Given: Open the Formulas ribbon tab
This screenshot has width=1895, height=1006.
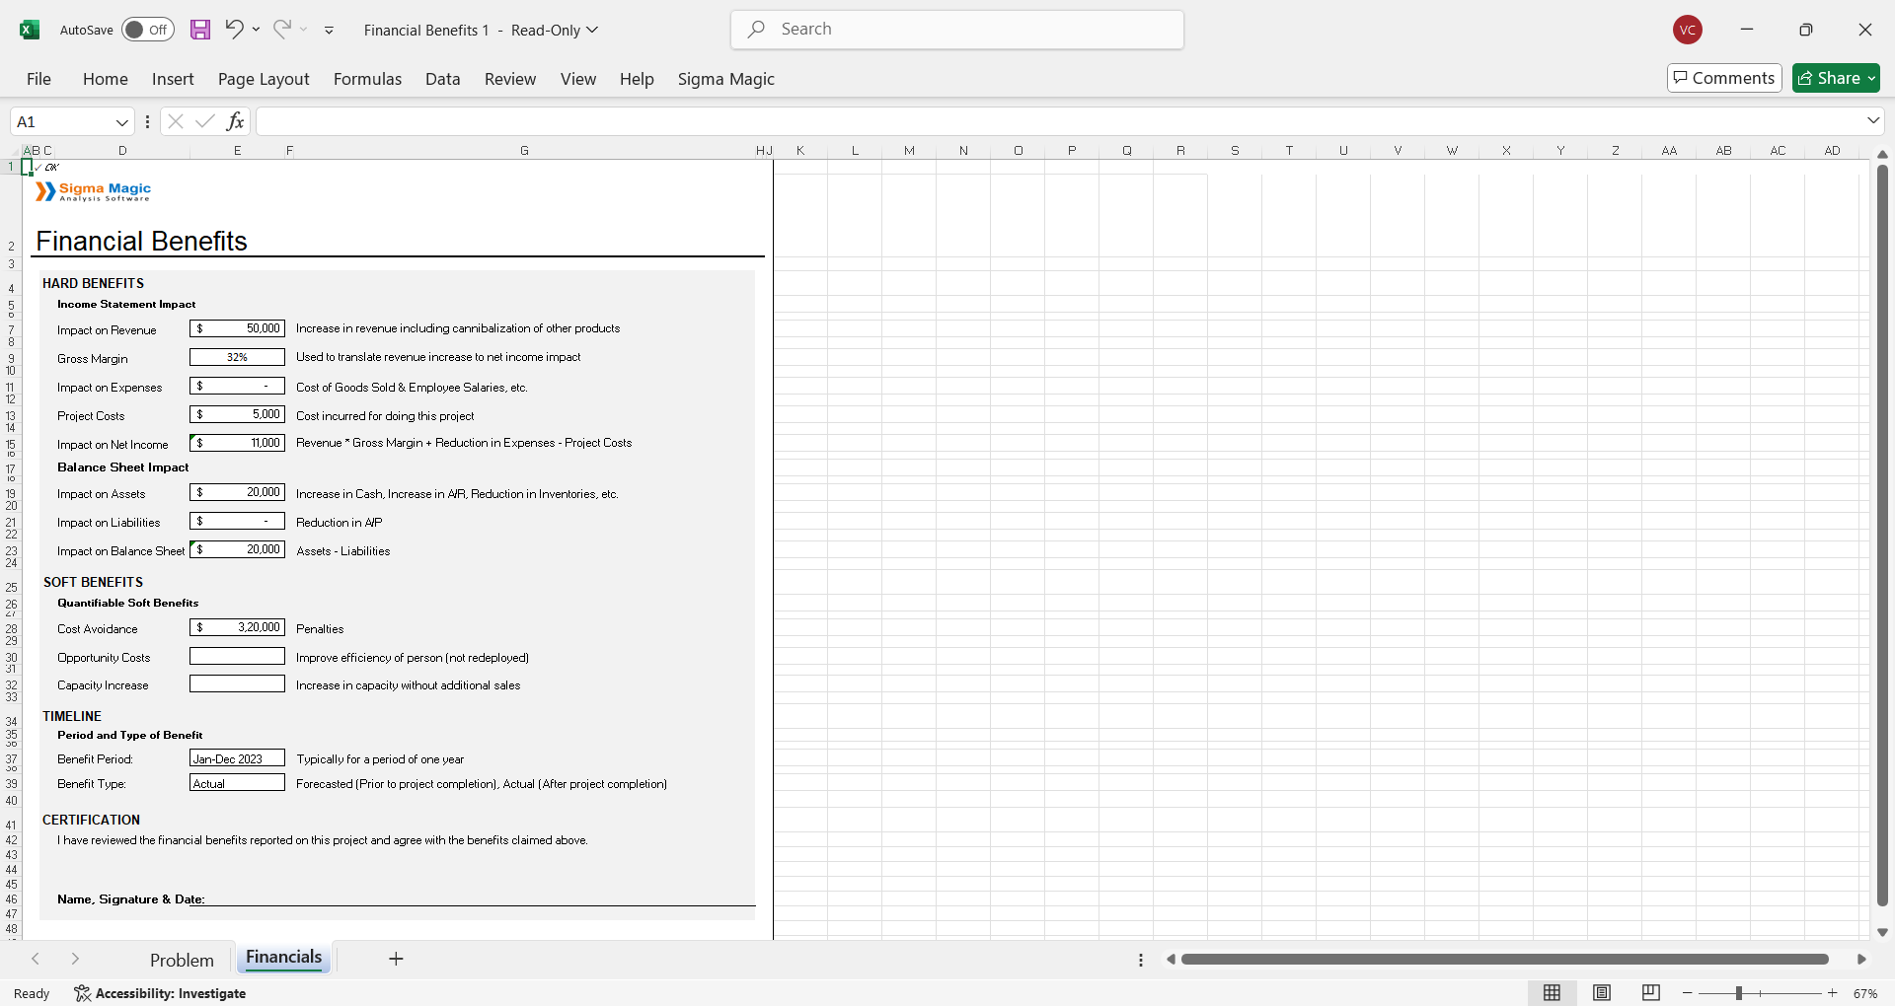Looking at the screenshot, I should (367, 79).
